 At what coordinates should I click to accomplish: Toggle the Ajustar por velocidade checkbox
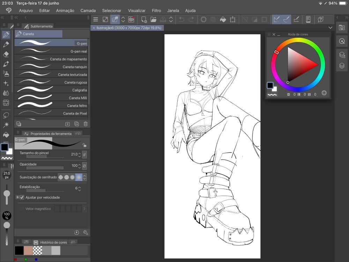coord(22,197)
